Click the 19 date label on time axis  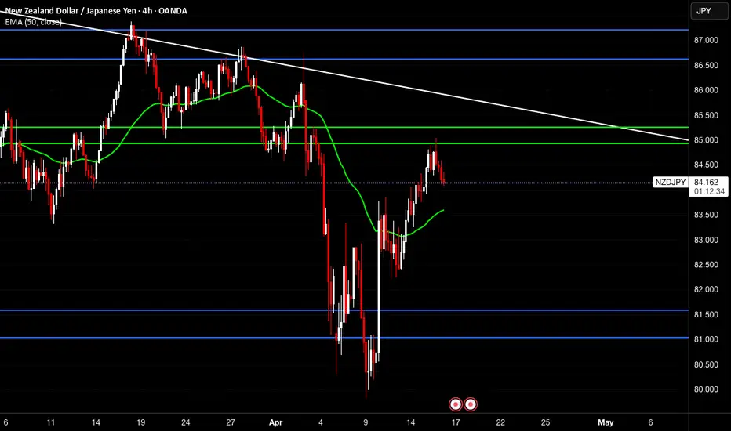point(141,422)
